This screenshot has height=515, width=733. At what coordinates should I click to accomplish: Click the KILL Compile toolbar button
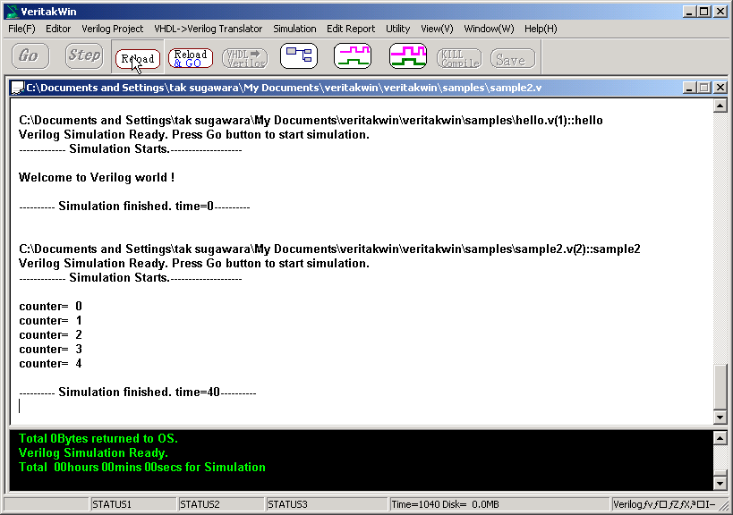pos(459,58)
